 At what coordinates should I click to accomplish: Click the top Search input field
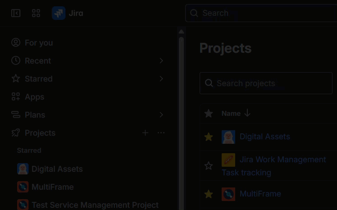pos(261,13)
